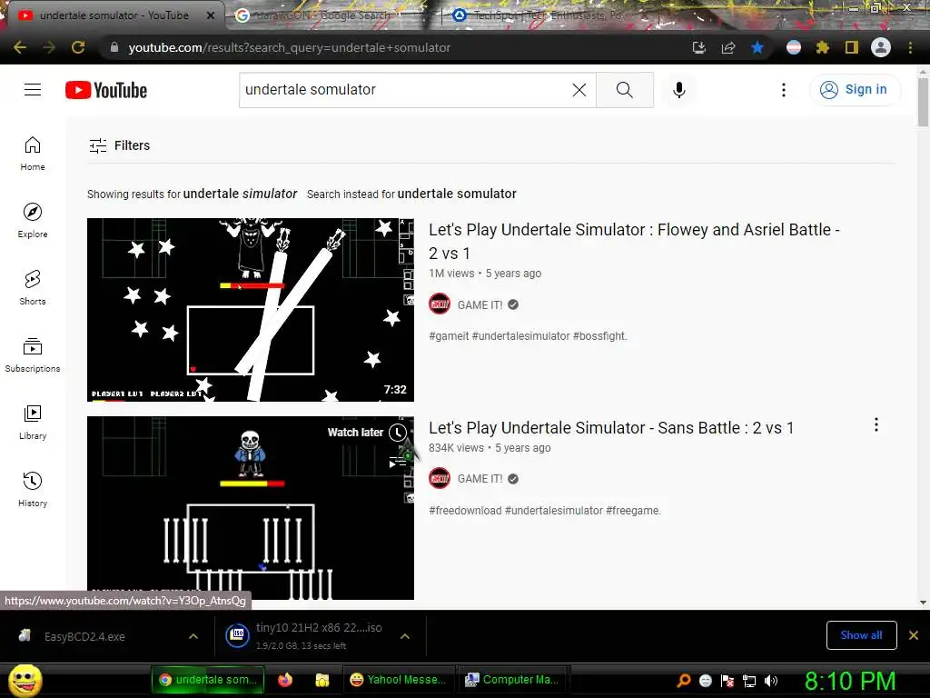
Task: Open Explore in the sidebar
Action: (33, 220)
